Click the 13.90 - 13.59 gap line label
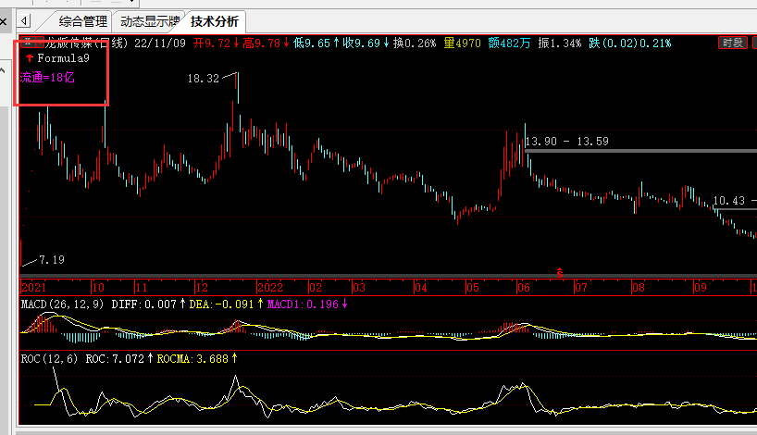 [x=566, y=142]
